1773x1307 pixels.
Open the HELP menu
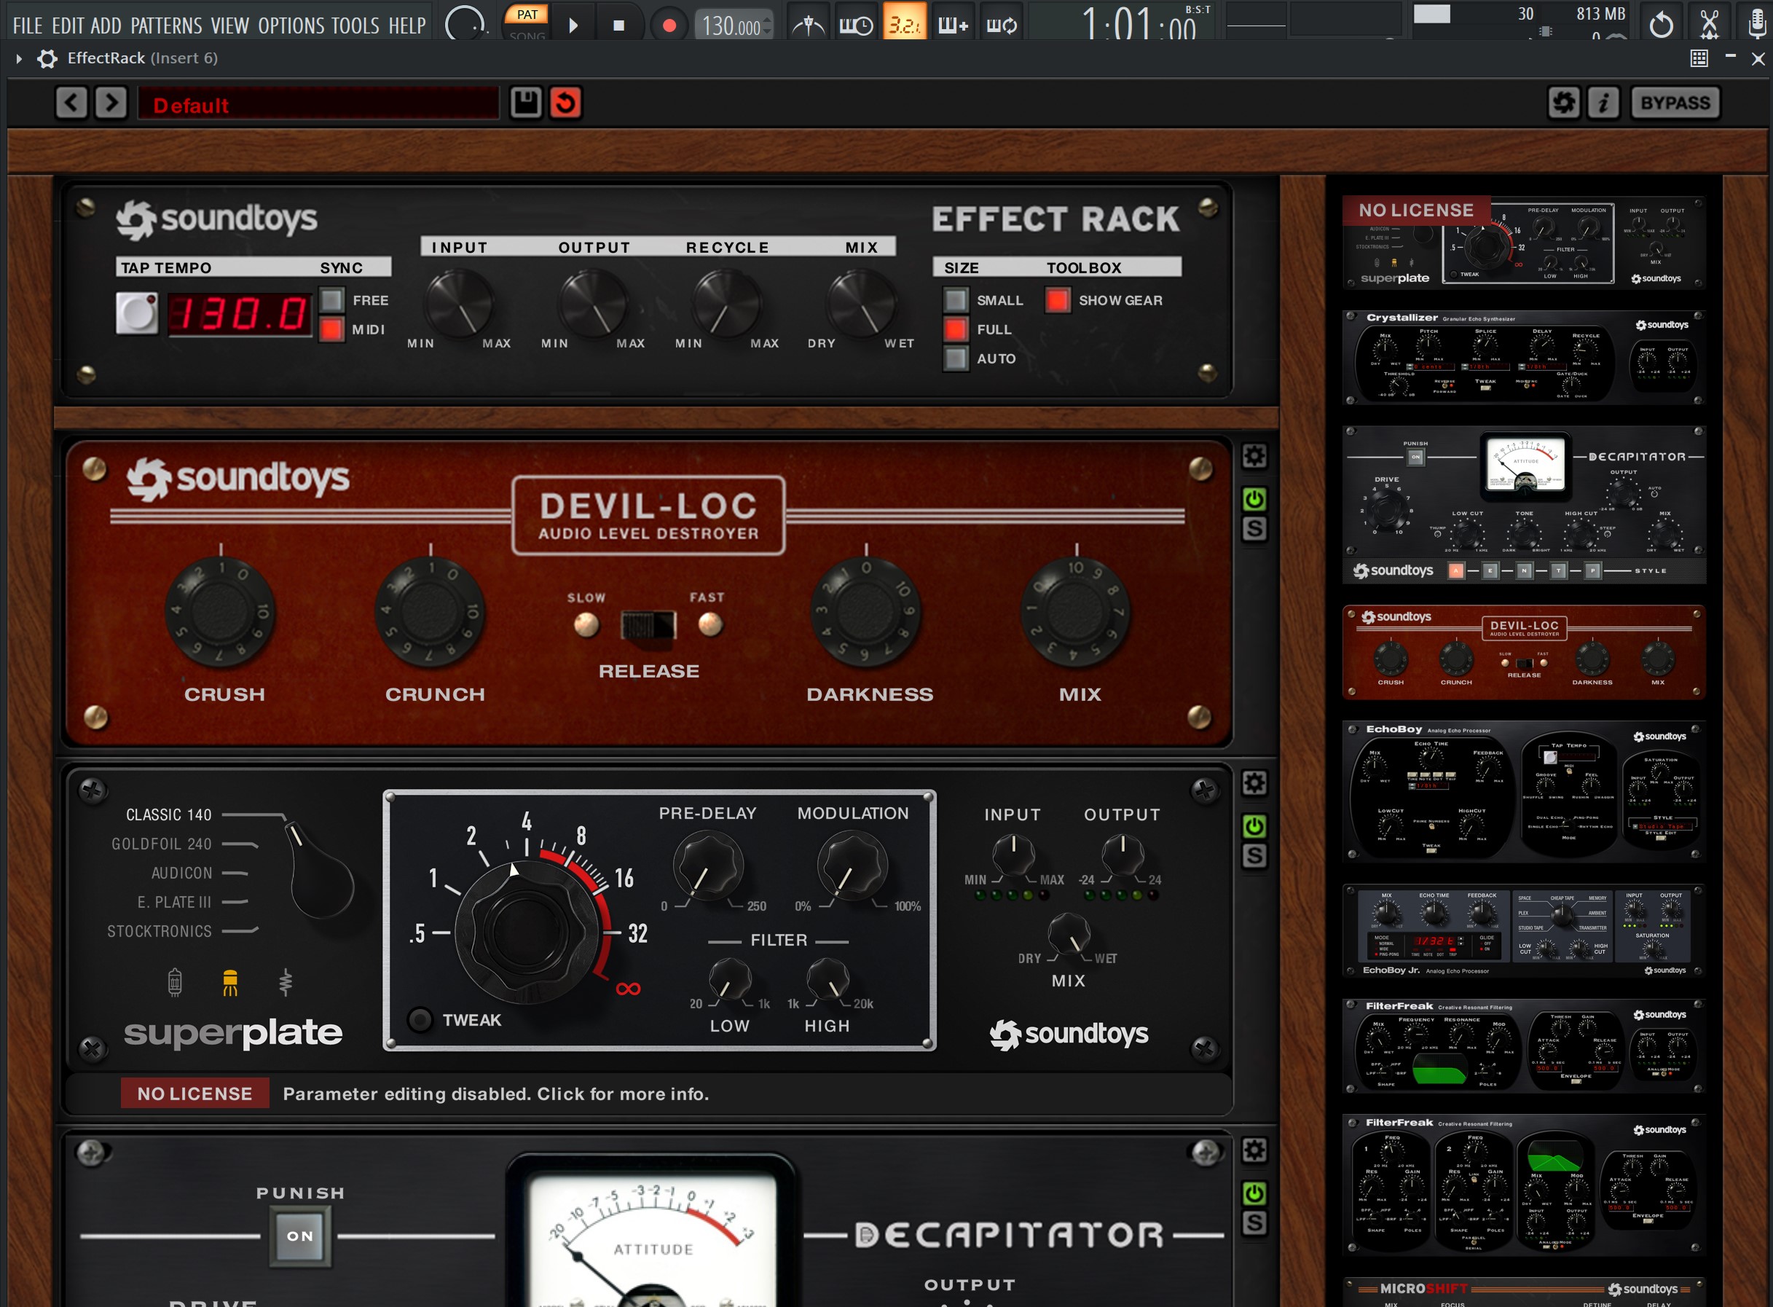coord(407,26)
